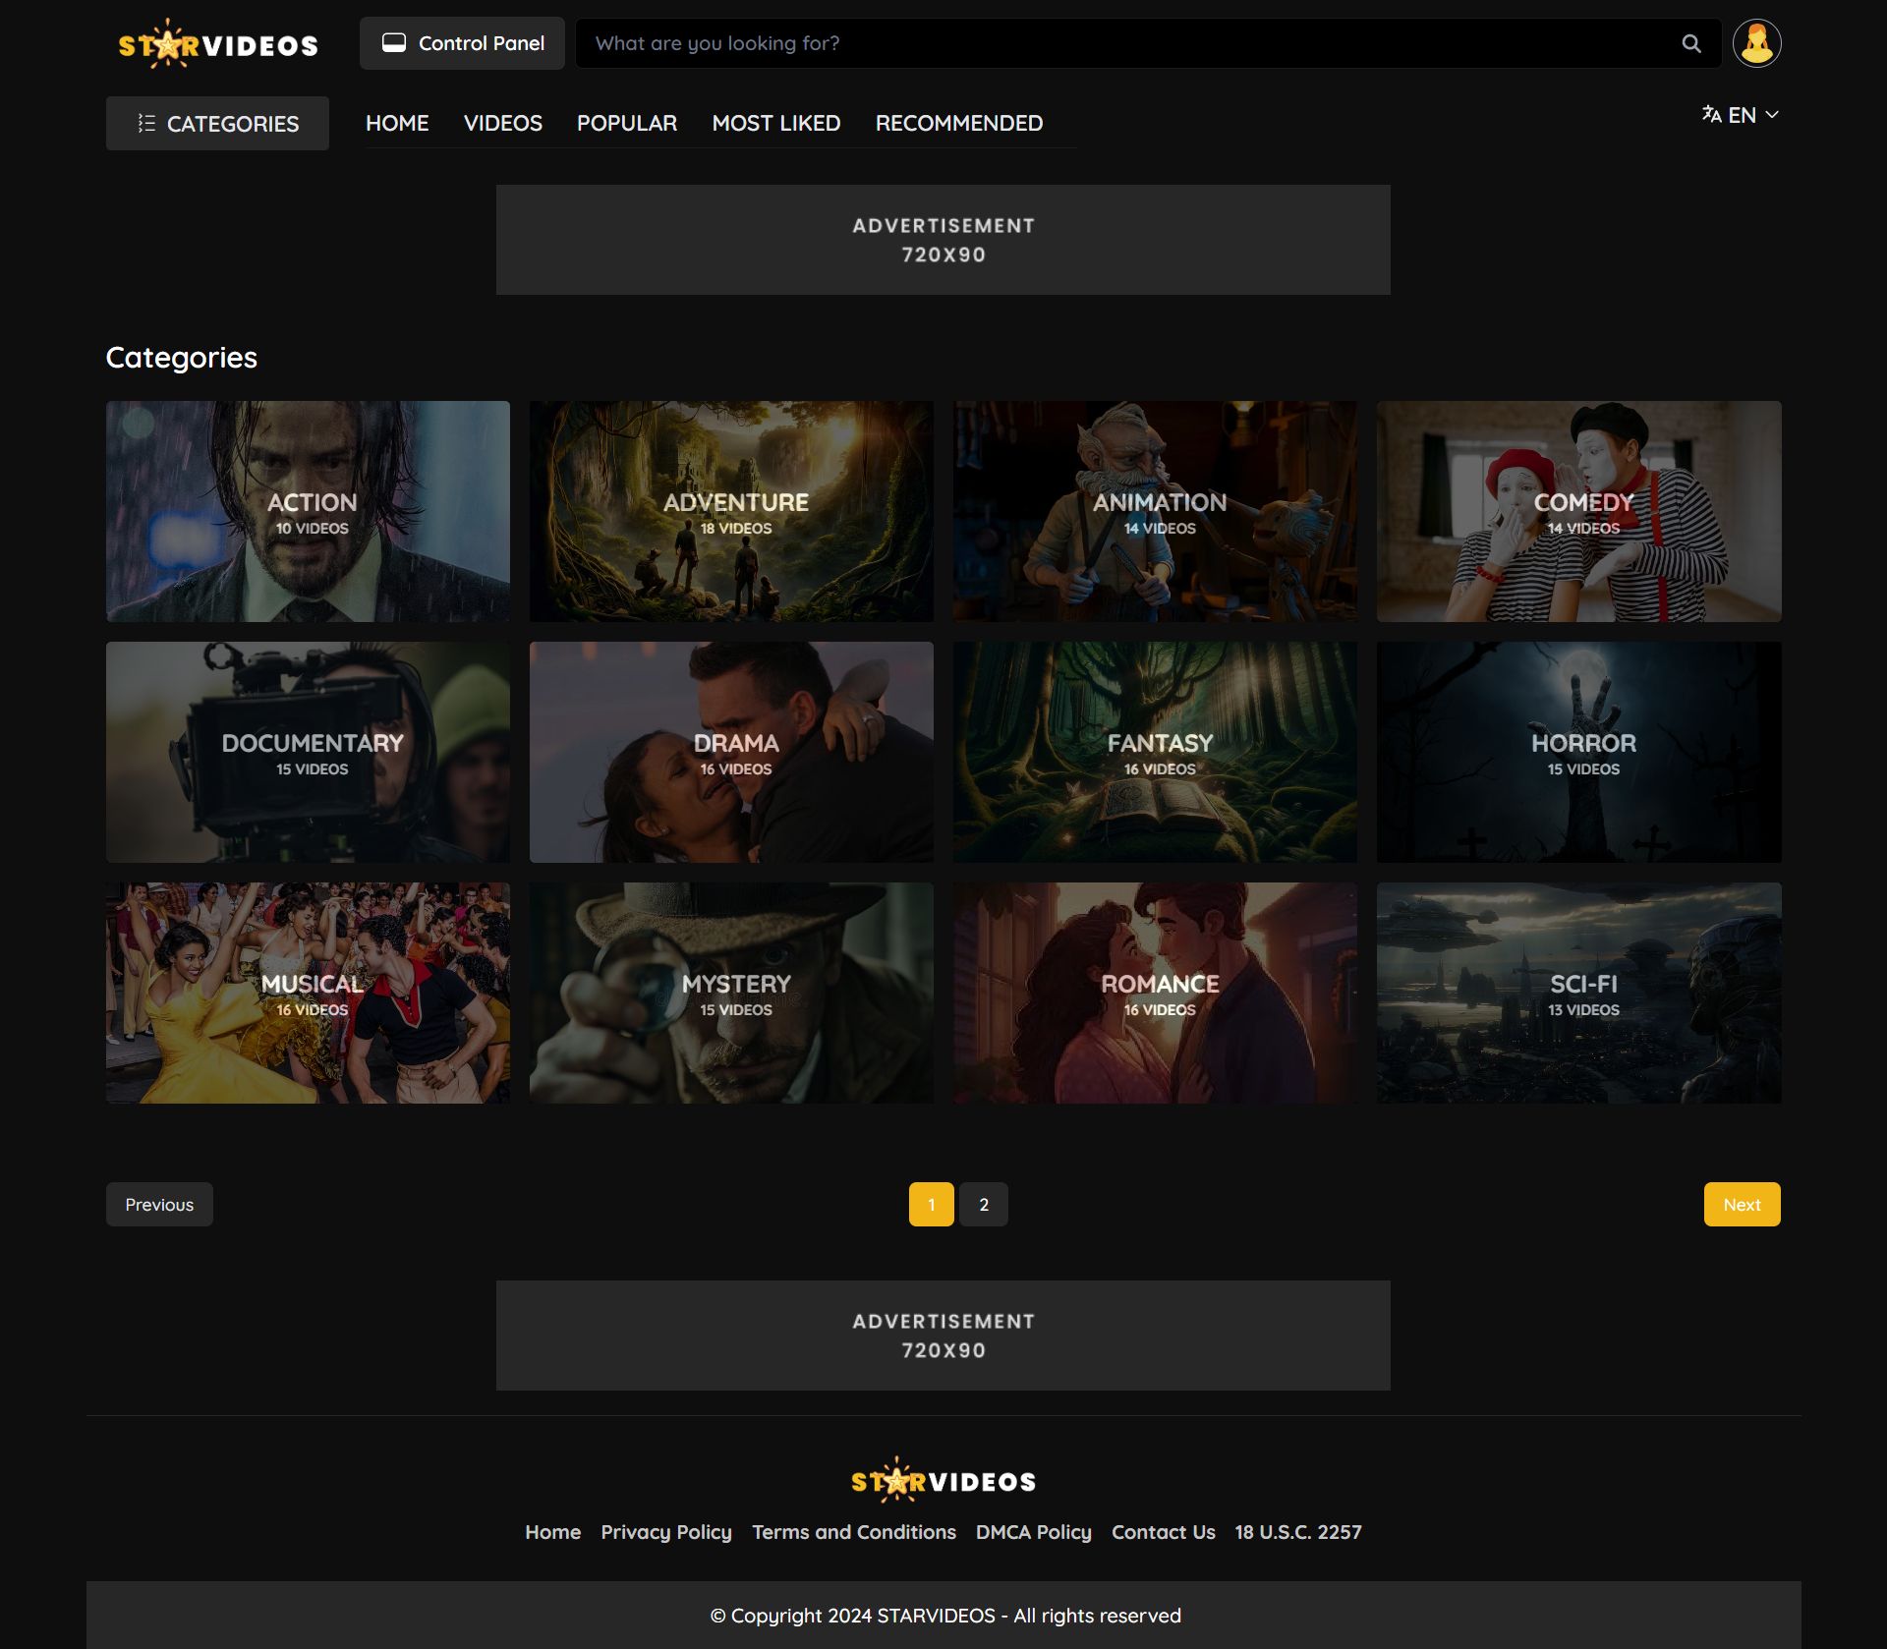
Task: Open the Contact Us footer link
Action: (x=1163, y=1532)
